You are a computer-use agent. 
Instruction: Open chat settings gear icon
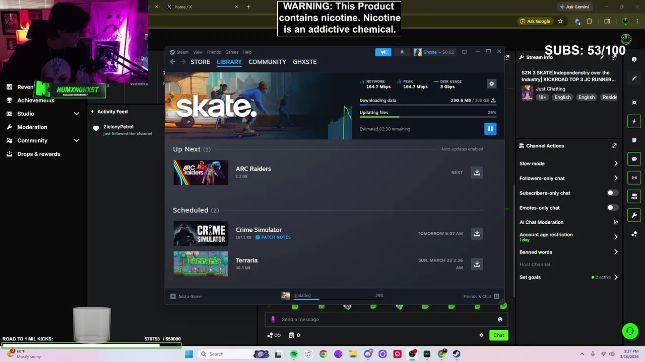[481, 335]
